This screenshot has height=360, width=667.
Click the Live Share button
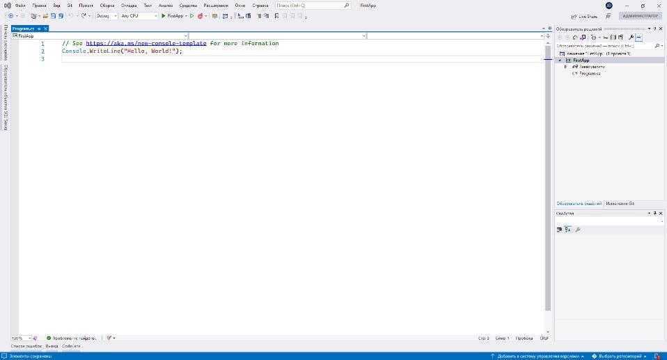[x=583, y=16]
